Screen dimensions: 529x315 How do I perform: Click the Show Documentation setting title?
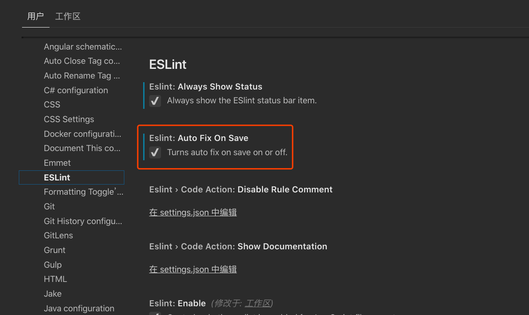point(238,247)
